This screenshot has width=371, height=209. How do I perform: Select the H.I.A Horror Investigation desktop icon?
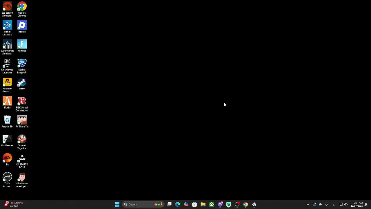pyautogui.click(x=22, y=180)
